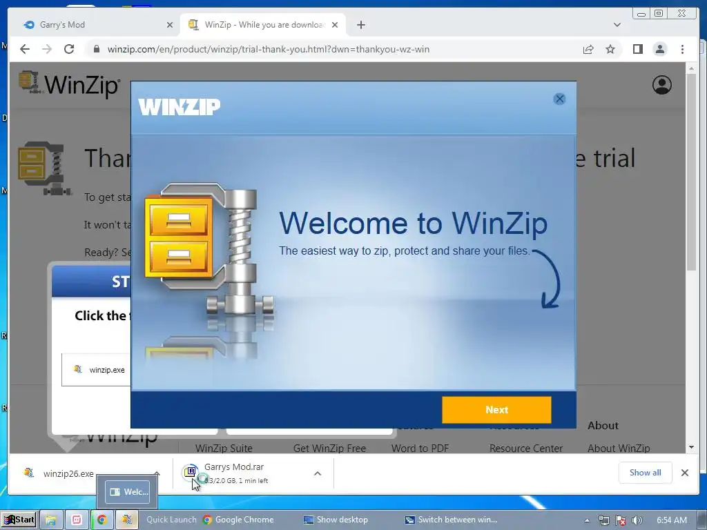Click the Chrome icon in the taskbar

(102, 520)
